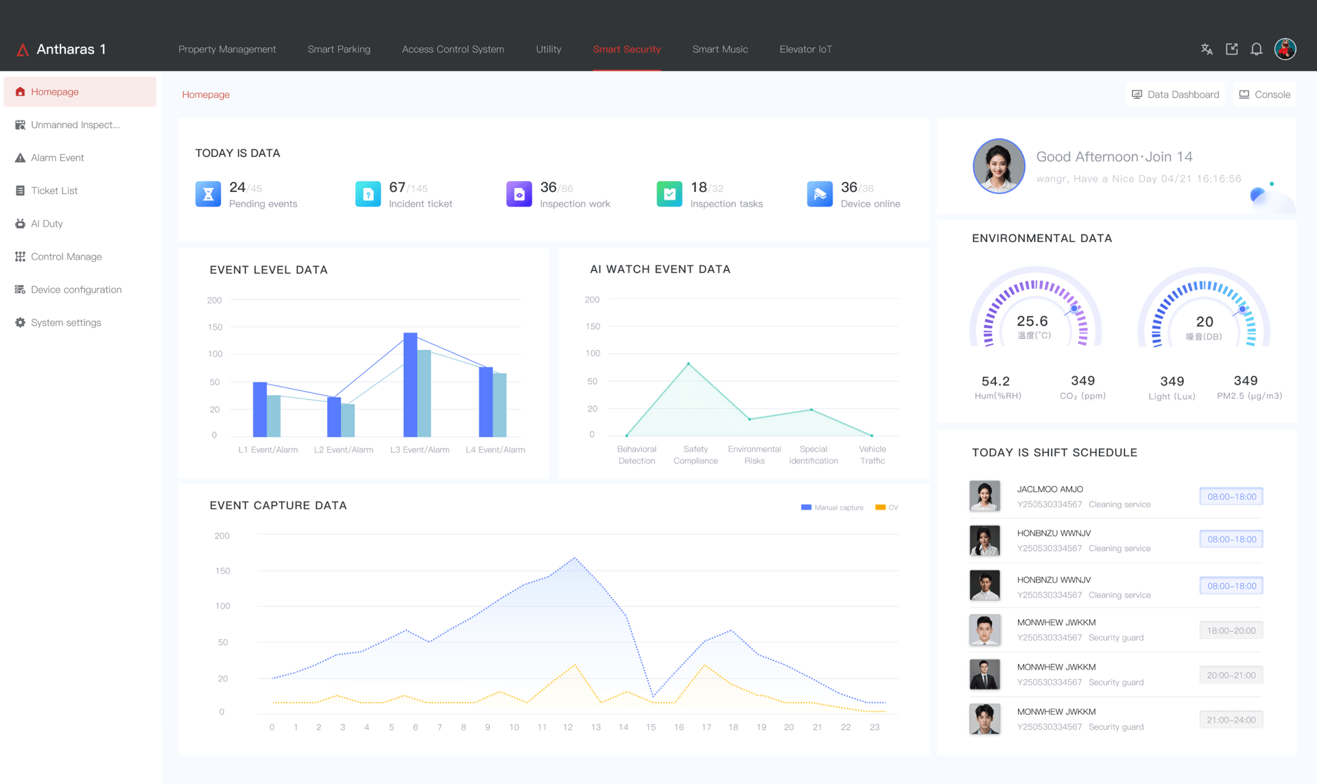This screenshot has height=784, width=1317.
Task: Click the Console button
Action: pyautogui.click(x=1265, y=95)
